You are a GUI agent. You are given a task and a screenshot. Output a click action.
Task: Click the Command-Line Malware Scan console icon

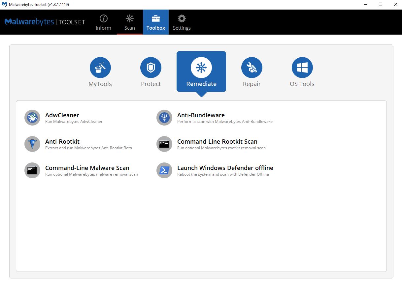click(x=32, y=170)
